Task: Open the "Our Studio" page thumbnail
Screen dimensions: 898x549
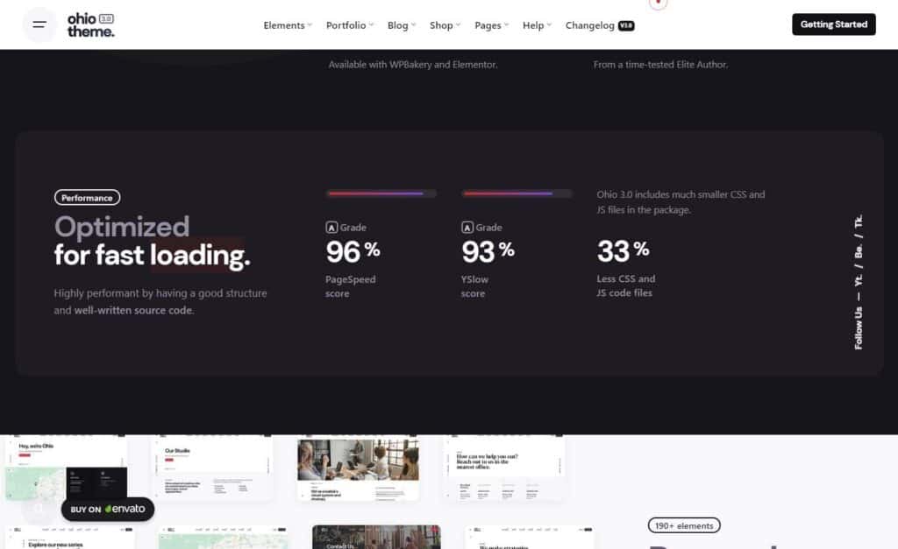Action: [212, 468]
